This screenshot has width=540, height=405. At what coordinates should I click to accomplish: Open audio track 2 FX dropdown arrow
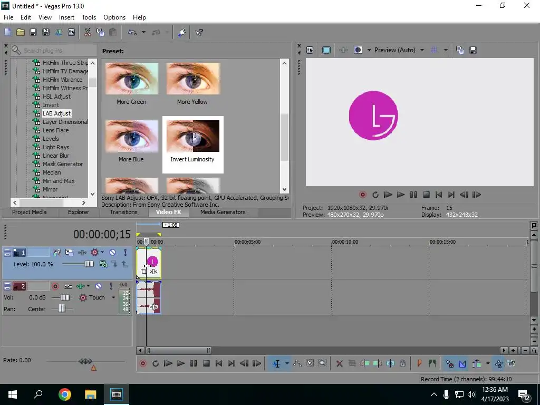(88, 286)
